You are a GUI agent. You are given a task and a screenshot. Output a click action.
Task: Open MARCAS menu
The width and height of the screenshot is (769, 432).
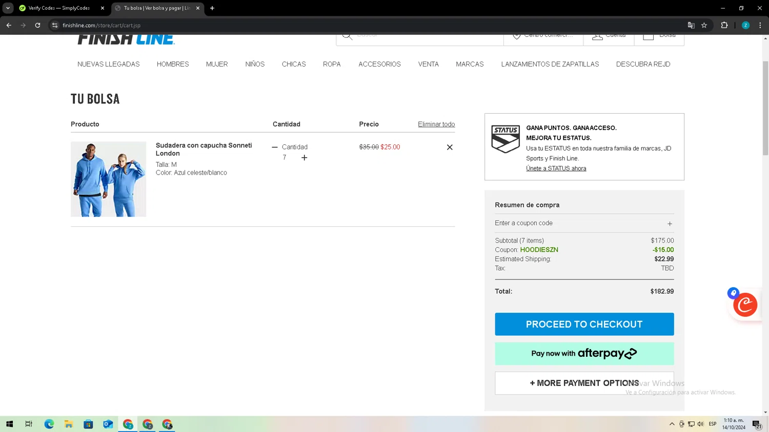point(470,64)
